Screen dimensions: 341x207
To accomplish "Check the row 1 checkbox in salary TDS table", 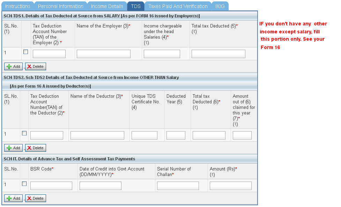I will 25,51.
